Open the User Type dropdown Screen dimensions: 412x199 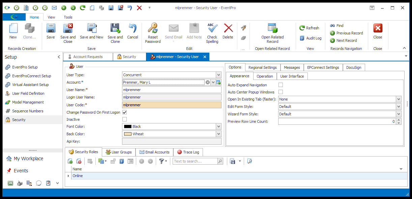click(218, 75)
